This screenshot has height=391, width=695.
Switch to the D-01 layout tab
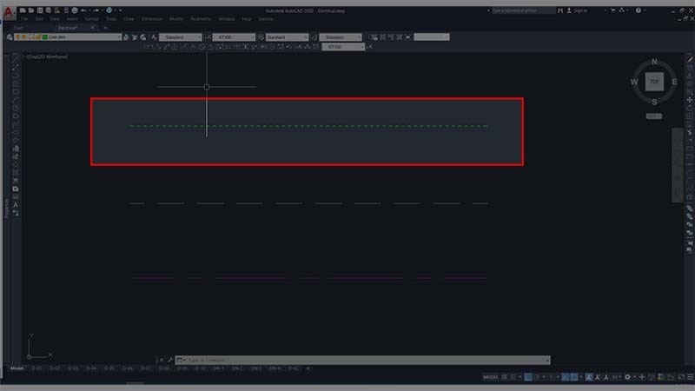pyautogui.click(x=36, y=368)
